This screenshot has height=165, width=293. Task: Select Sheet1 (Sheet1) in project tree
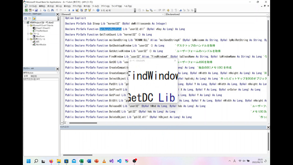tap(43, 28)
